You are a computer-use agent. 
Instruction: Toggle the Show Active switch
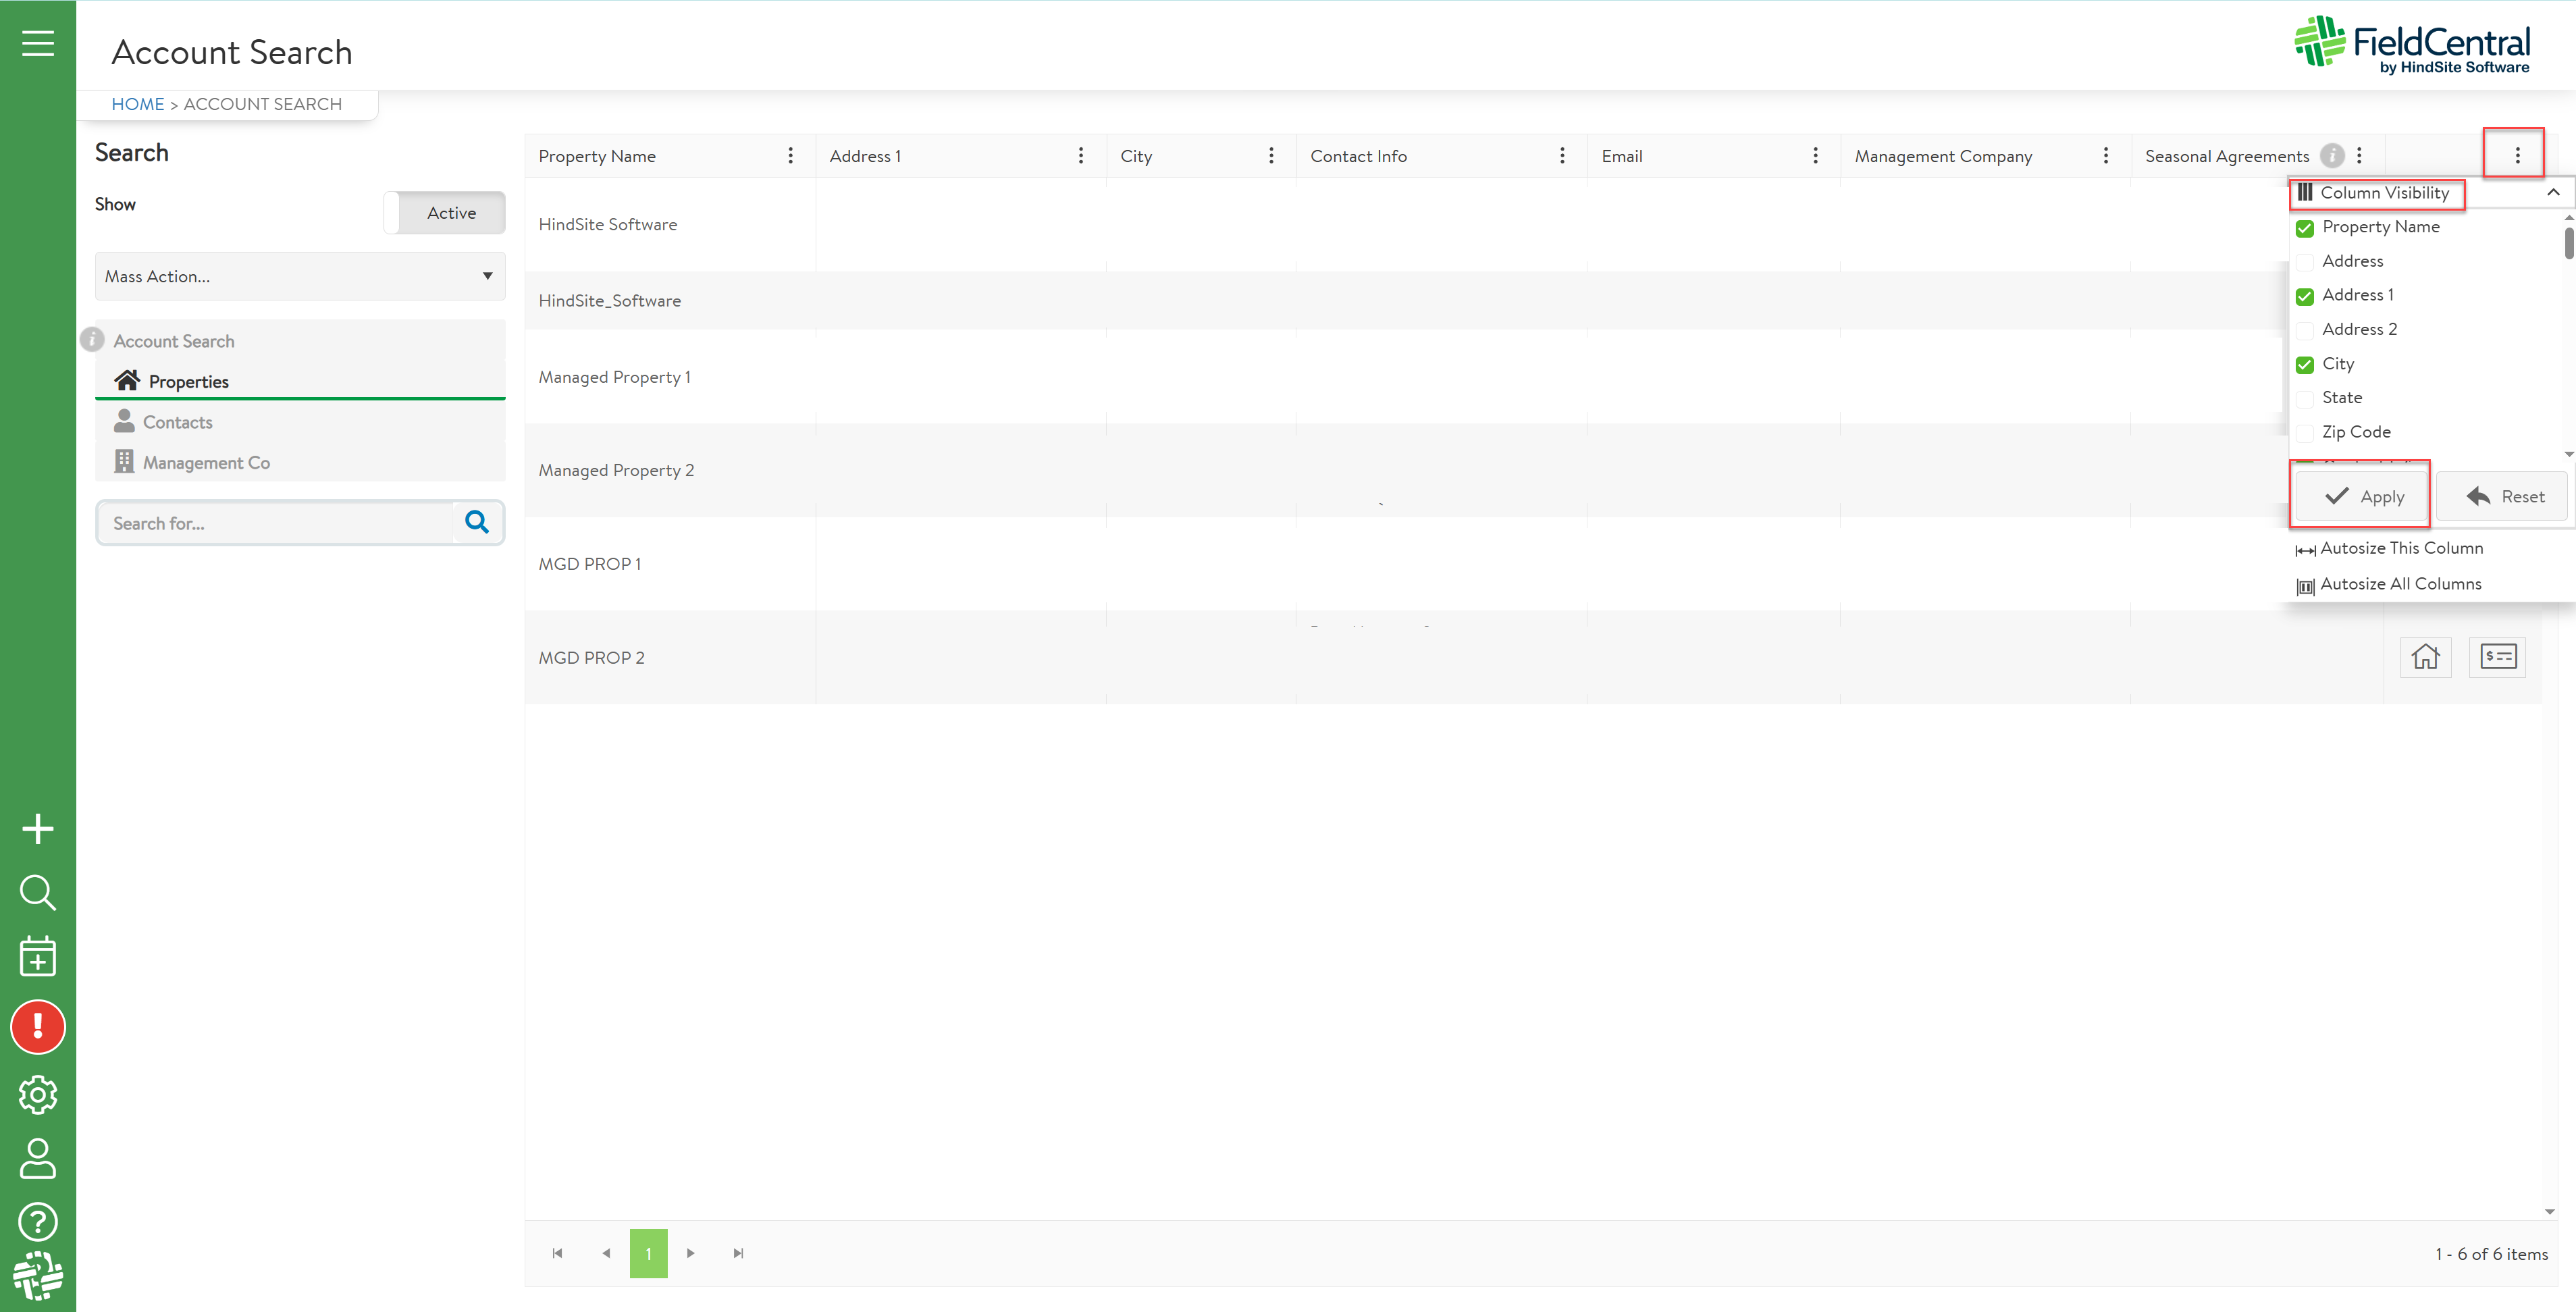[x=445, y=212]
